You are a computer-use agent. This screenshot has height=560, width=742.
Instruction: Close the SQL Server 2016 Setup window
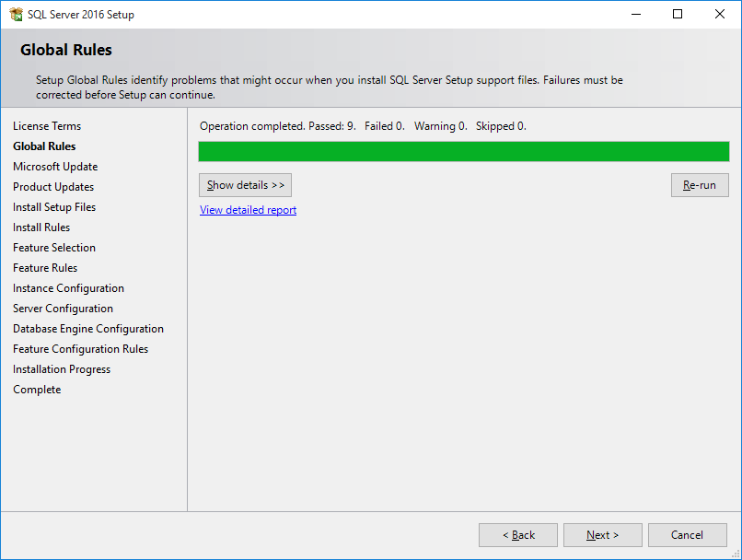click(720, 15)
